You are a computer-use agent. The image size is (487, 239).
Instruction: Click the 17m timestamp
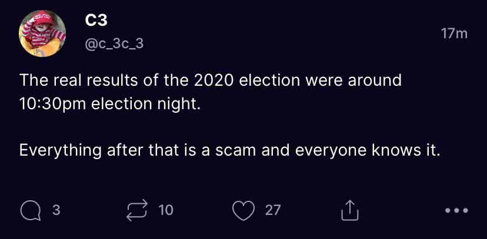click(x=454, y=33)
